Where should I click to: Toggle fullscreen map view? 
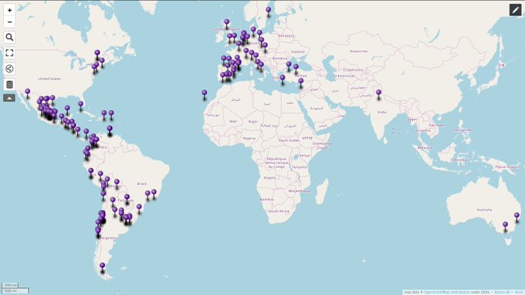[x=9, y=53]
